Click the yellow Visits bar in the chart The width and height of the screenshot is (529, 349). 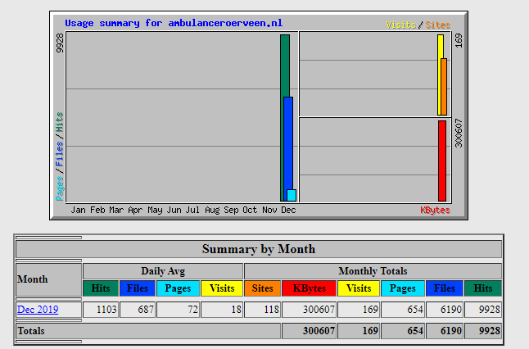440,48
